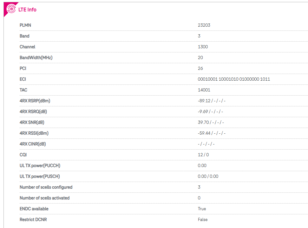This screenshot has height=228, width=308.
Task: Click the ECI binary value
Action: click(x=234, y=79)
